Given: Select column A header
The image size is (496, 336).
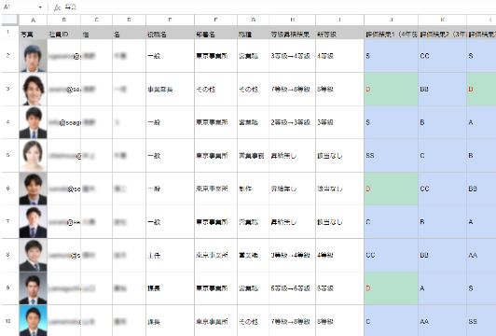Looking at the screenshot, I should (x=33, y=20).
